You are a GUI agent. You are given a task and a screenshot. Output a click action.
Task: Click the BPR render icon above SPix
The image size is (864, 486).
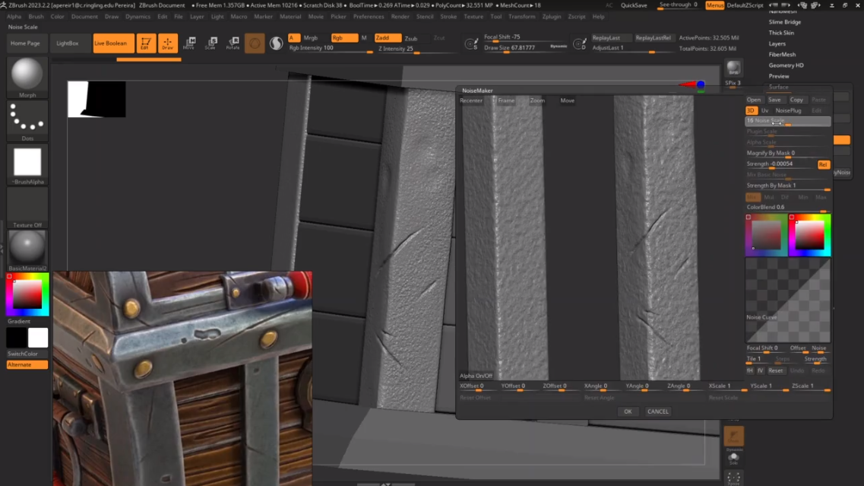tap(733, 68)
